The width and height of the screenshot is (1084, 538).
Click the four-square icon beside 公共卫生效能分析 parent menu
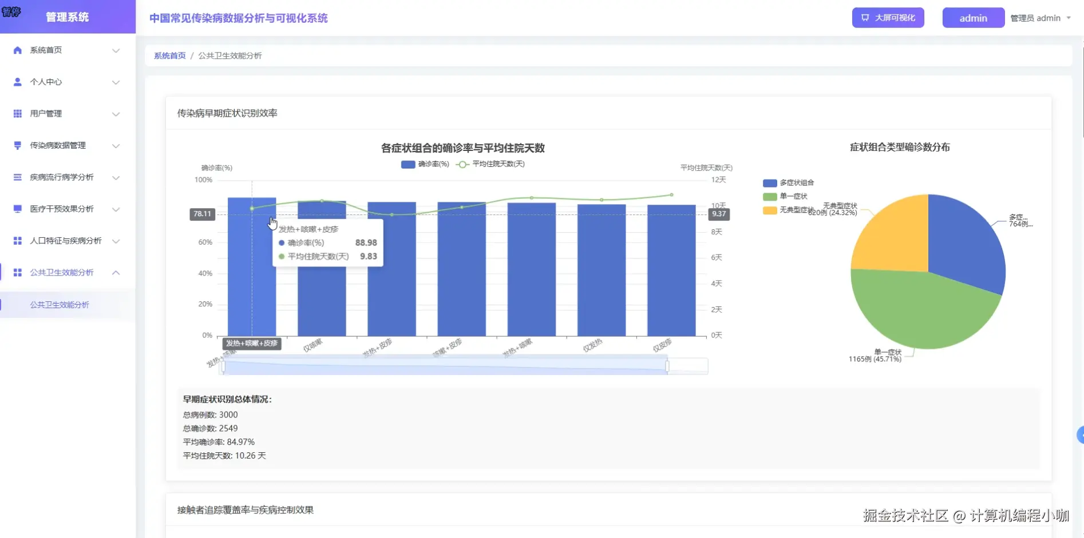click(18, 273)
